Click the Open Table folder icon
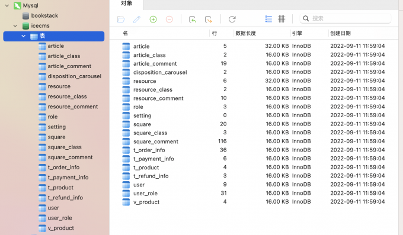The image size is (403, 235). 121,20
